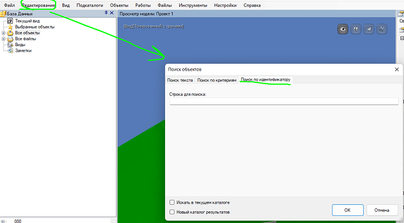This screenshot has height=223, width=404.
Task: Collapse the minus node in right panel
Action: tap(402, 39)
